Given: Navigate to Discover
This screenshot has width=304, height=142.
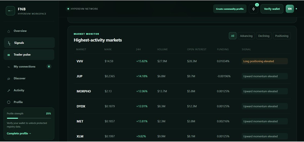Looking at the screenshot, I should 29,78.
